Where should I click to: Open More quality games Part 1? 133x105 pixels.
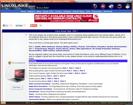(x=69, y=71)
